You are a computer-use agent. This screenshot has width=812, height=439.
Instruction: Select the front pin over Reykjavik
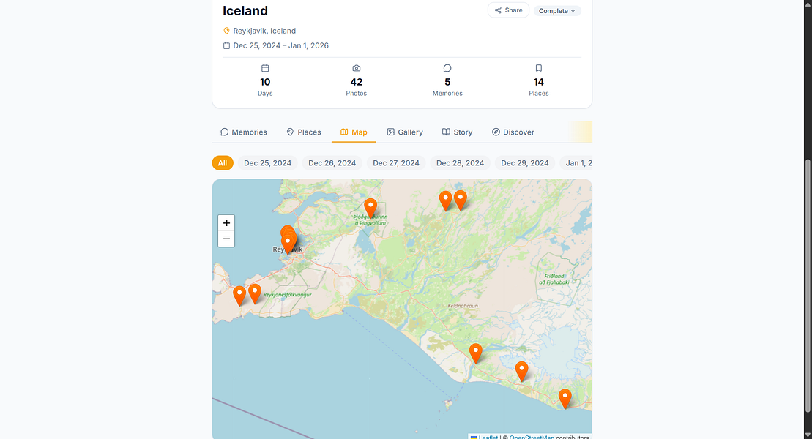coord(288,244)
